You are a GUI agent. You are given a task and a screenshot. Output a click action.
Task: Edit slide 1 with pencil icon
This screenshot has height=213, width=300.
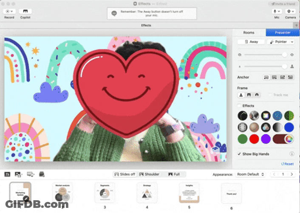[26, 198]
